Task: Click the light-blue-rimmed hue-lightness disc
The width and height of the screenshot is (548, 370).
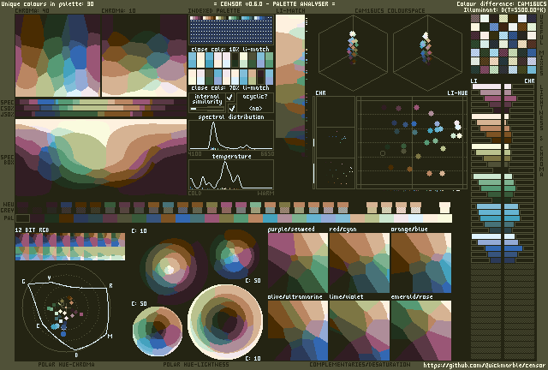Action: pos(158,331)
